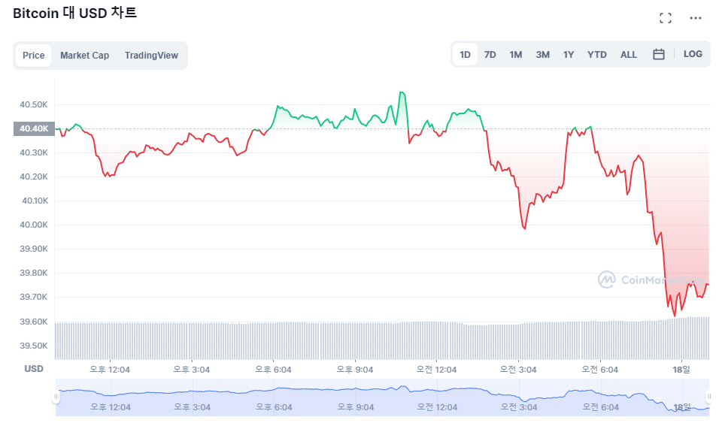The image size is (719, 426).
Task: Click the 40.40K price label marker
Action: 34,128
